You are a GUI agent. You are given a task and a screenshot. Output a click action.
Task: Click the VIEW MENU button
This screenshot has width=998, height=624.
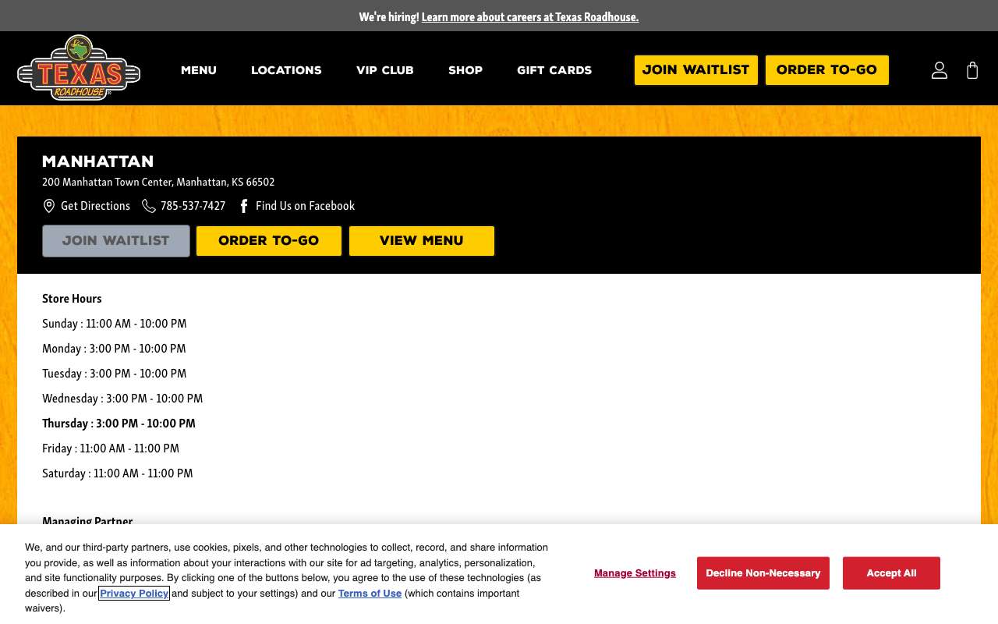coord(422,241)
